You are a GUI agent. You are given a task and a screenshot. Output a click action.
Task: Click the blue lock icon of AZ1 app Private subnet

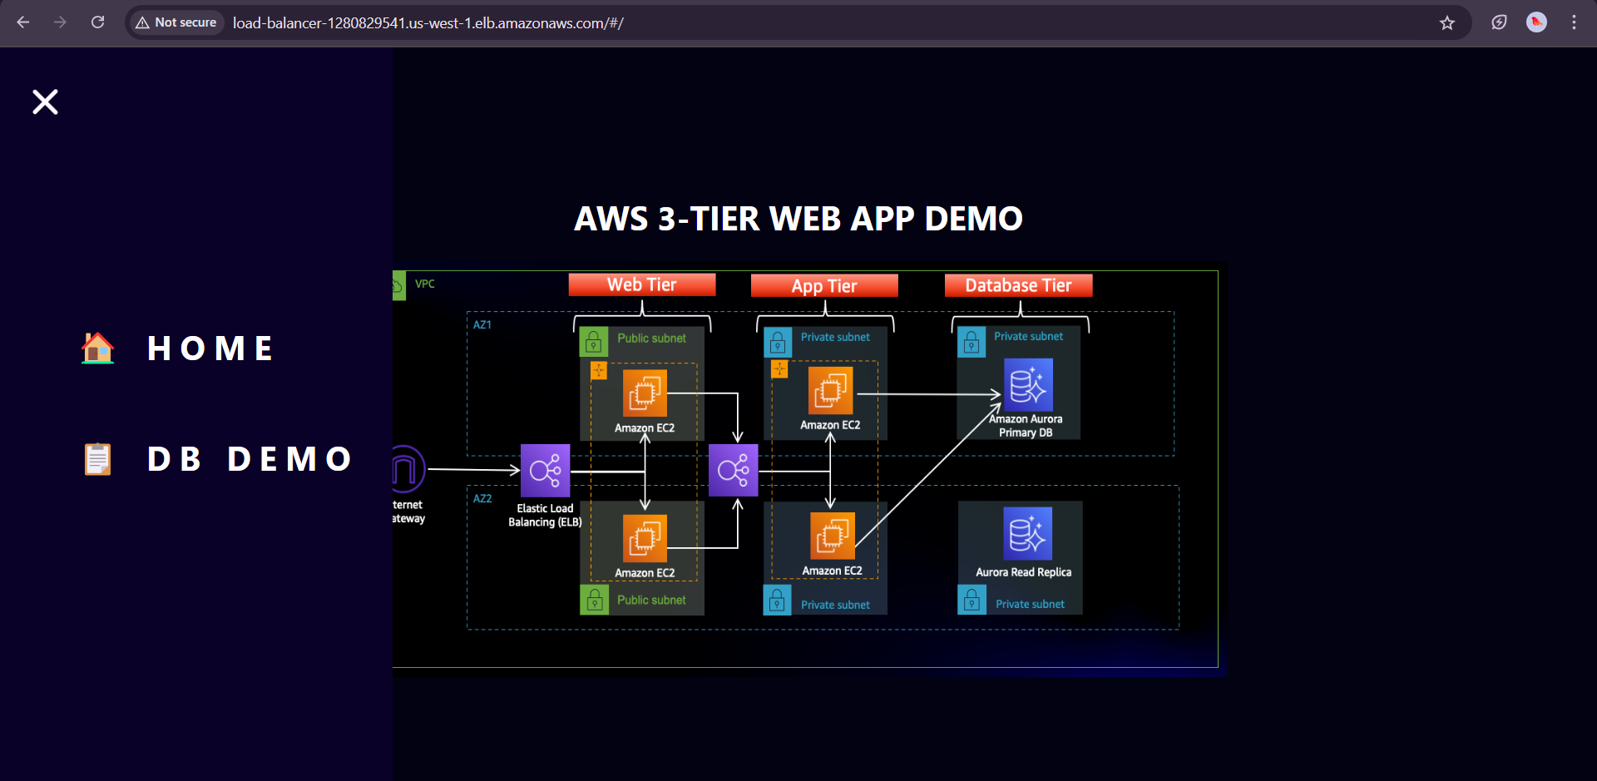pos(778,342)
